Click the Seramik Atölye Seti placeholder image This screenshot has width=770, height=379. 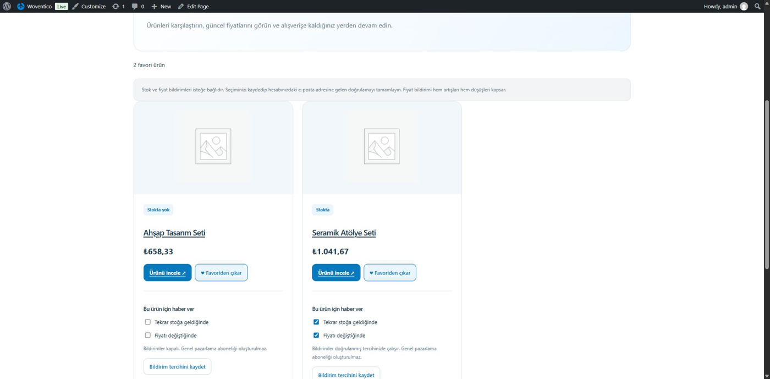click(x=382, y=146)
